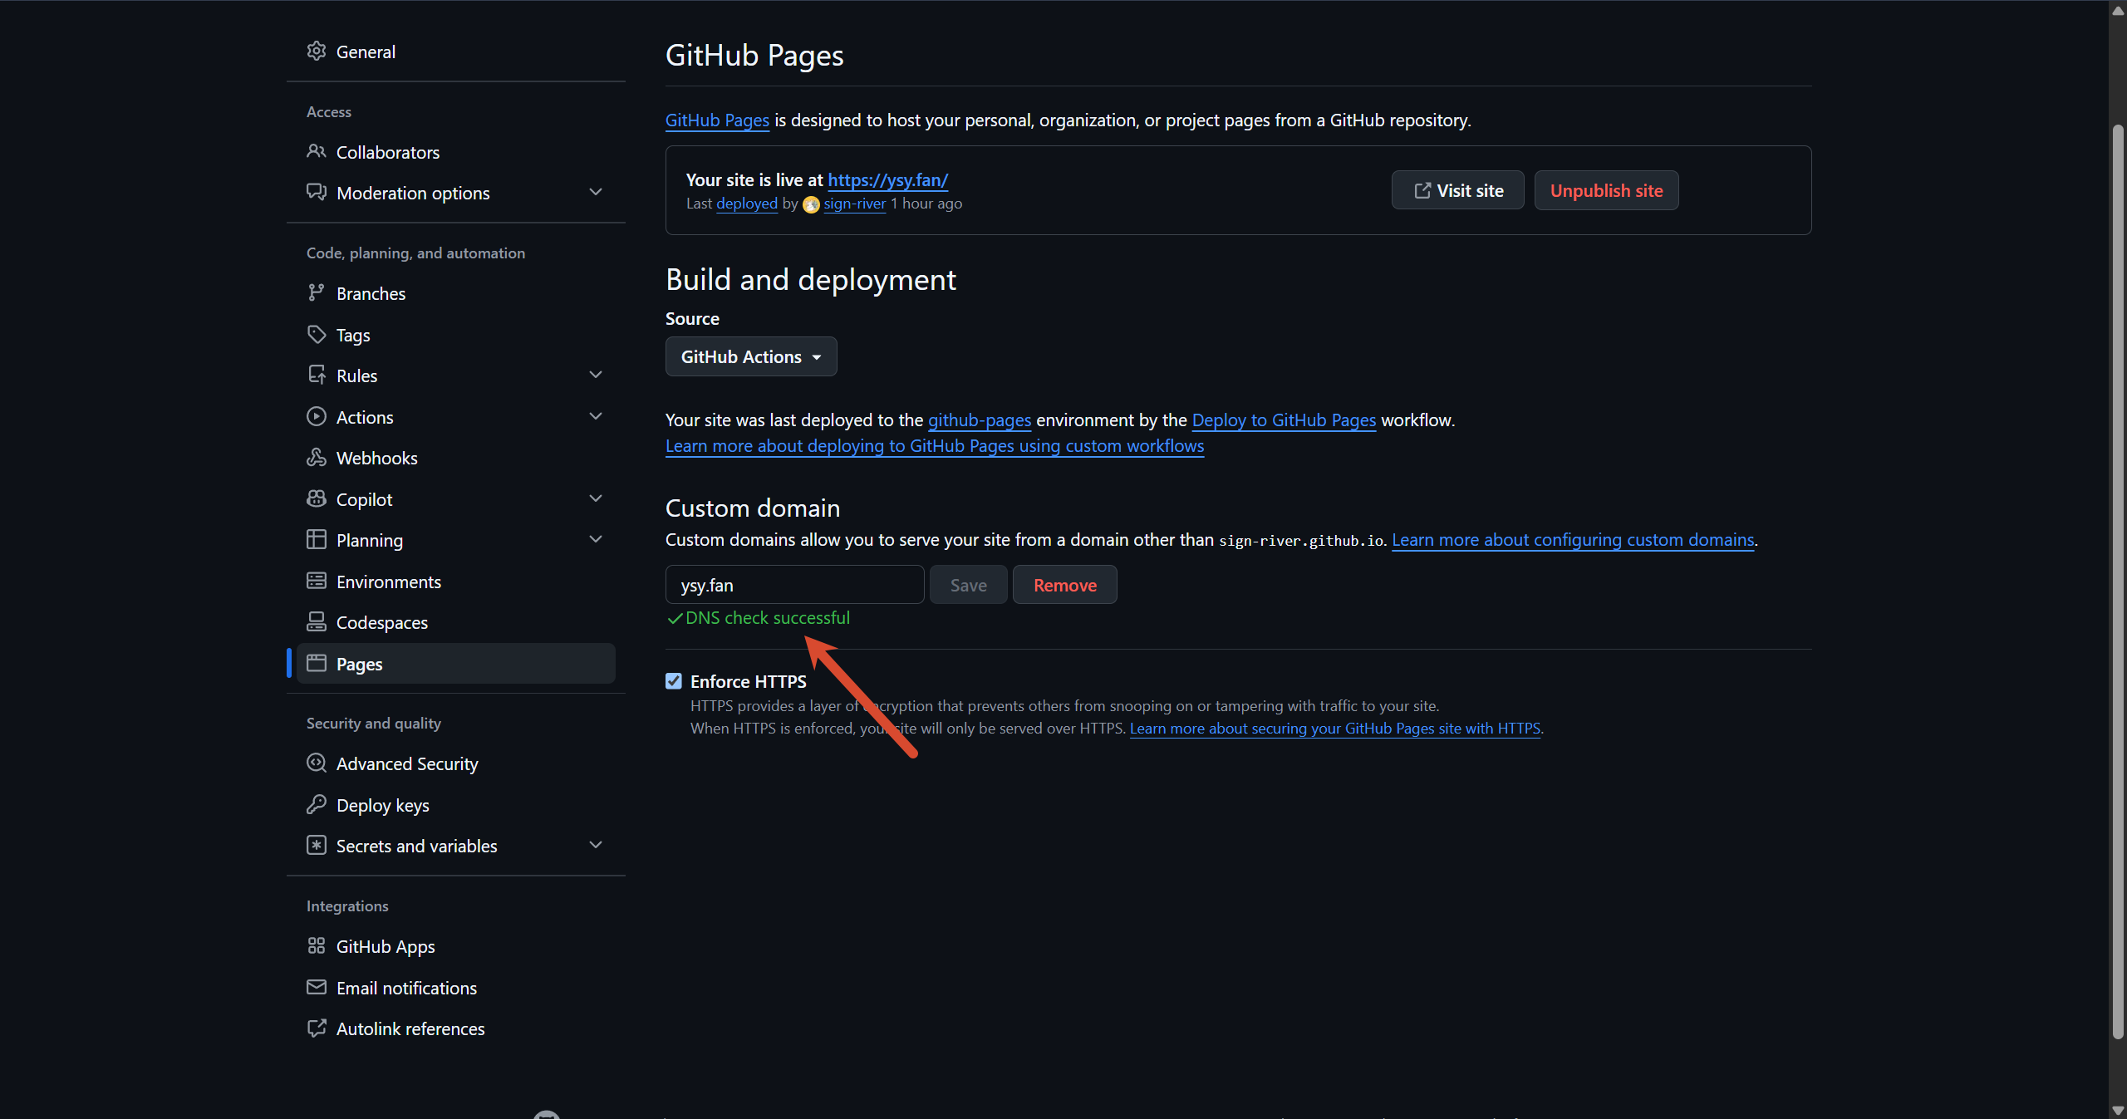The image size is (2127, 1119).
Task: Open GitHub Apps settings
Action: (x=456, y=946)
